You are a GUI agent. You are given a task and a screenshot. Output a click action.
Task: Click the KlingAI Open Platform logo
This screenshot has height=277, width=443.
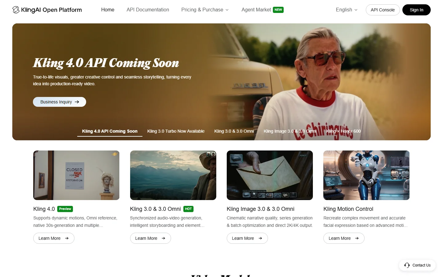click(47, 10)
